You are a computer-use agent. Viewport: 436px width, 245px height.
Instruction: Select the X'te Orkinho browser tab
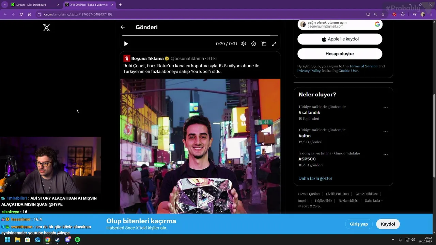89,5
